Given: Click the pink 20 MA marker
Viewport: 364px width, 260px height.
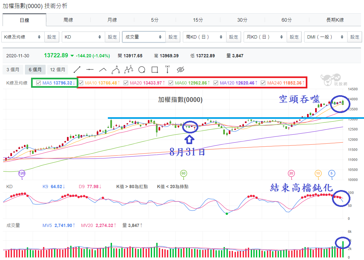Looking at the screenshot, I should 291,173.
